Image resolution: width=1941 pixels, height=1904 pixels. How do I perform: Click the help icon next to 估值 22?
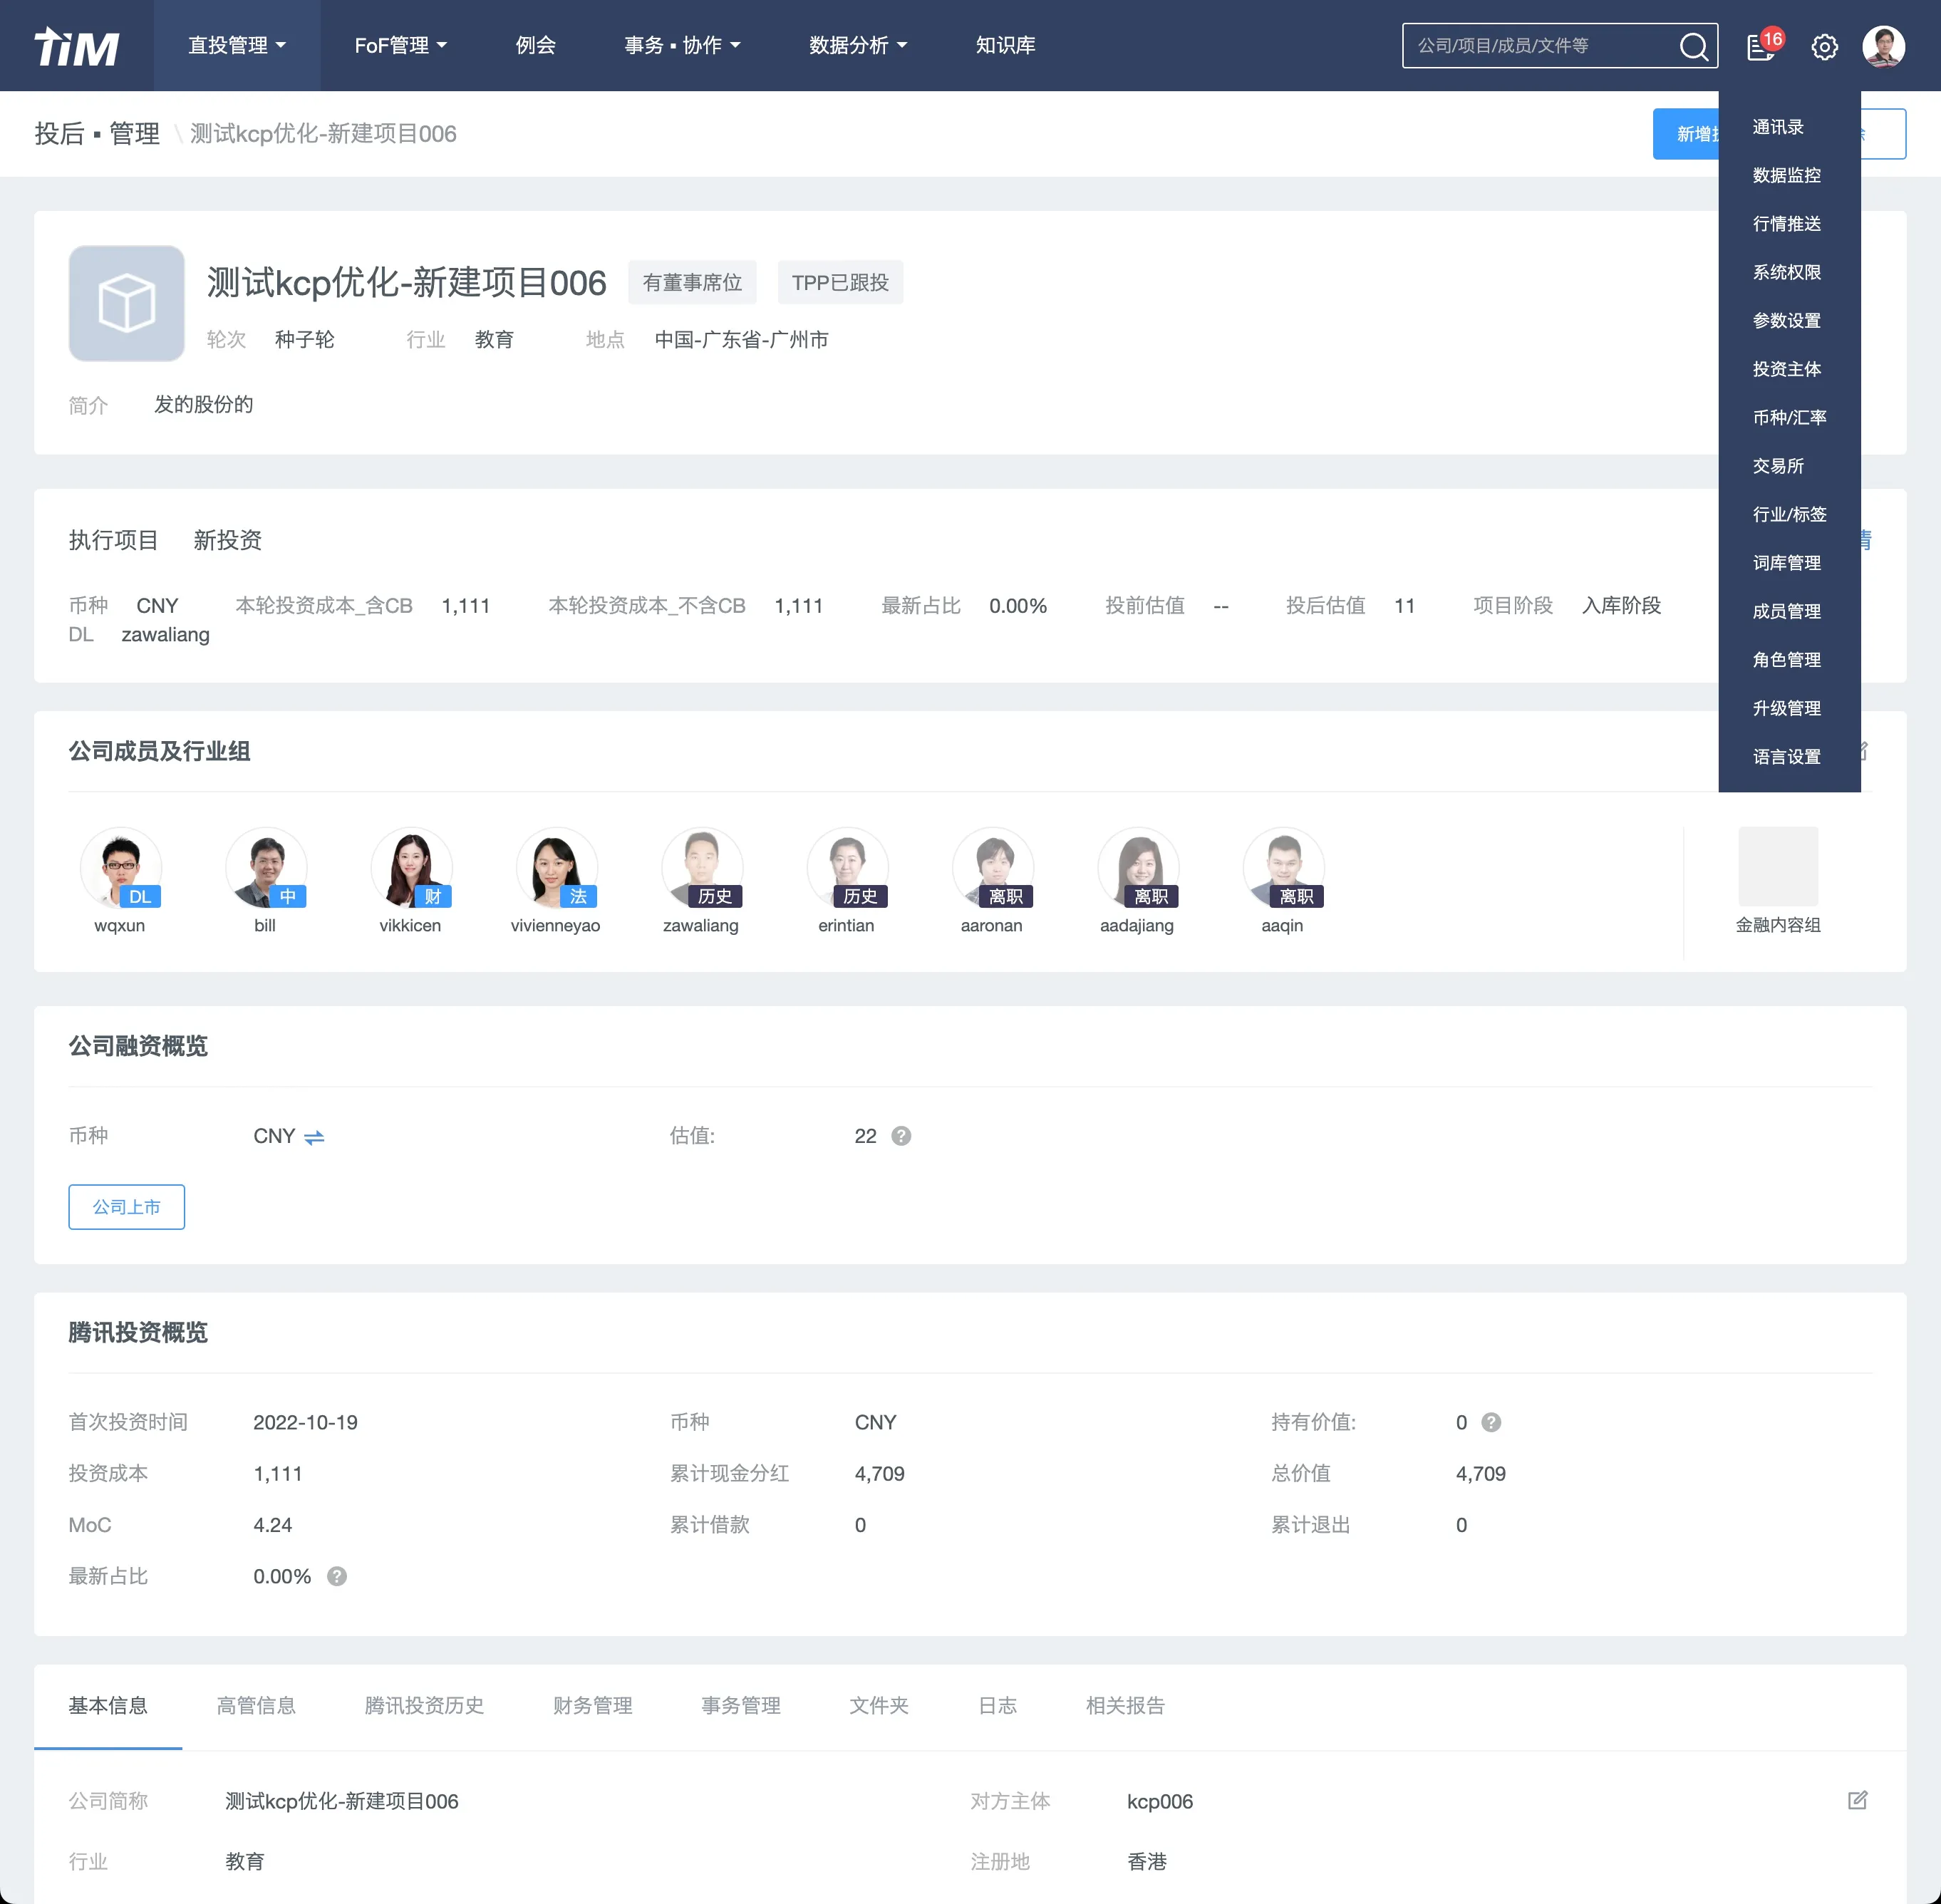tap(901, 1136)
